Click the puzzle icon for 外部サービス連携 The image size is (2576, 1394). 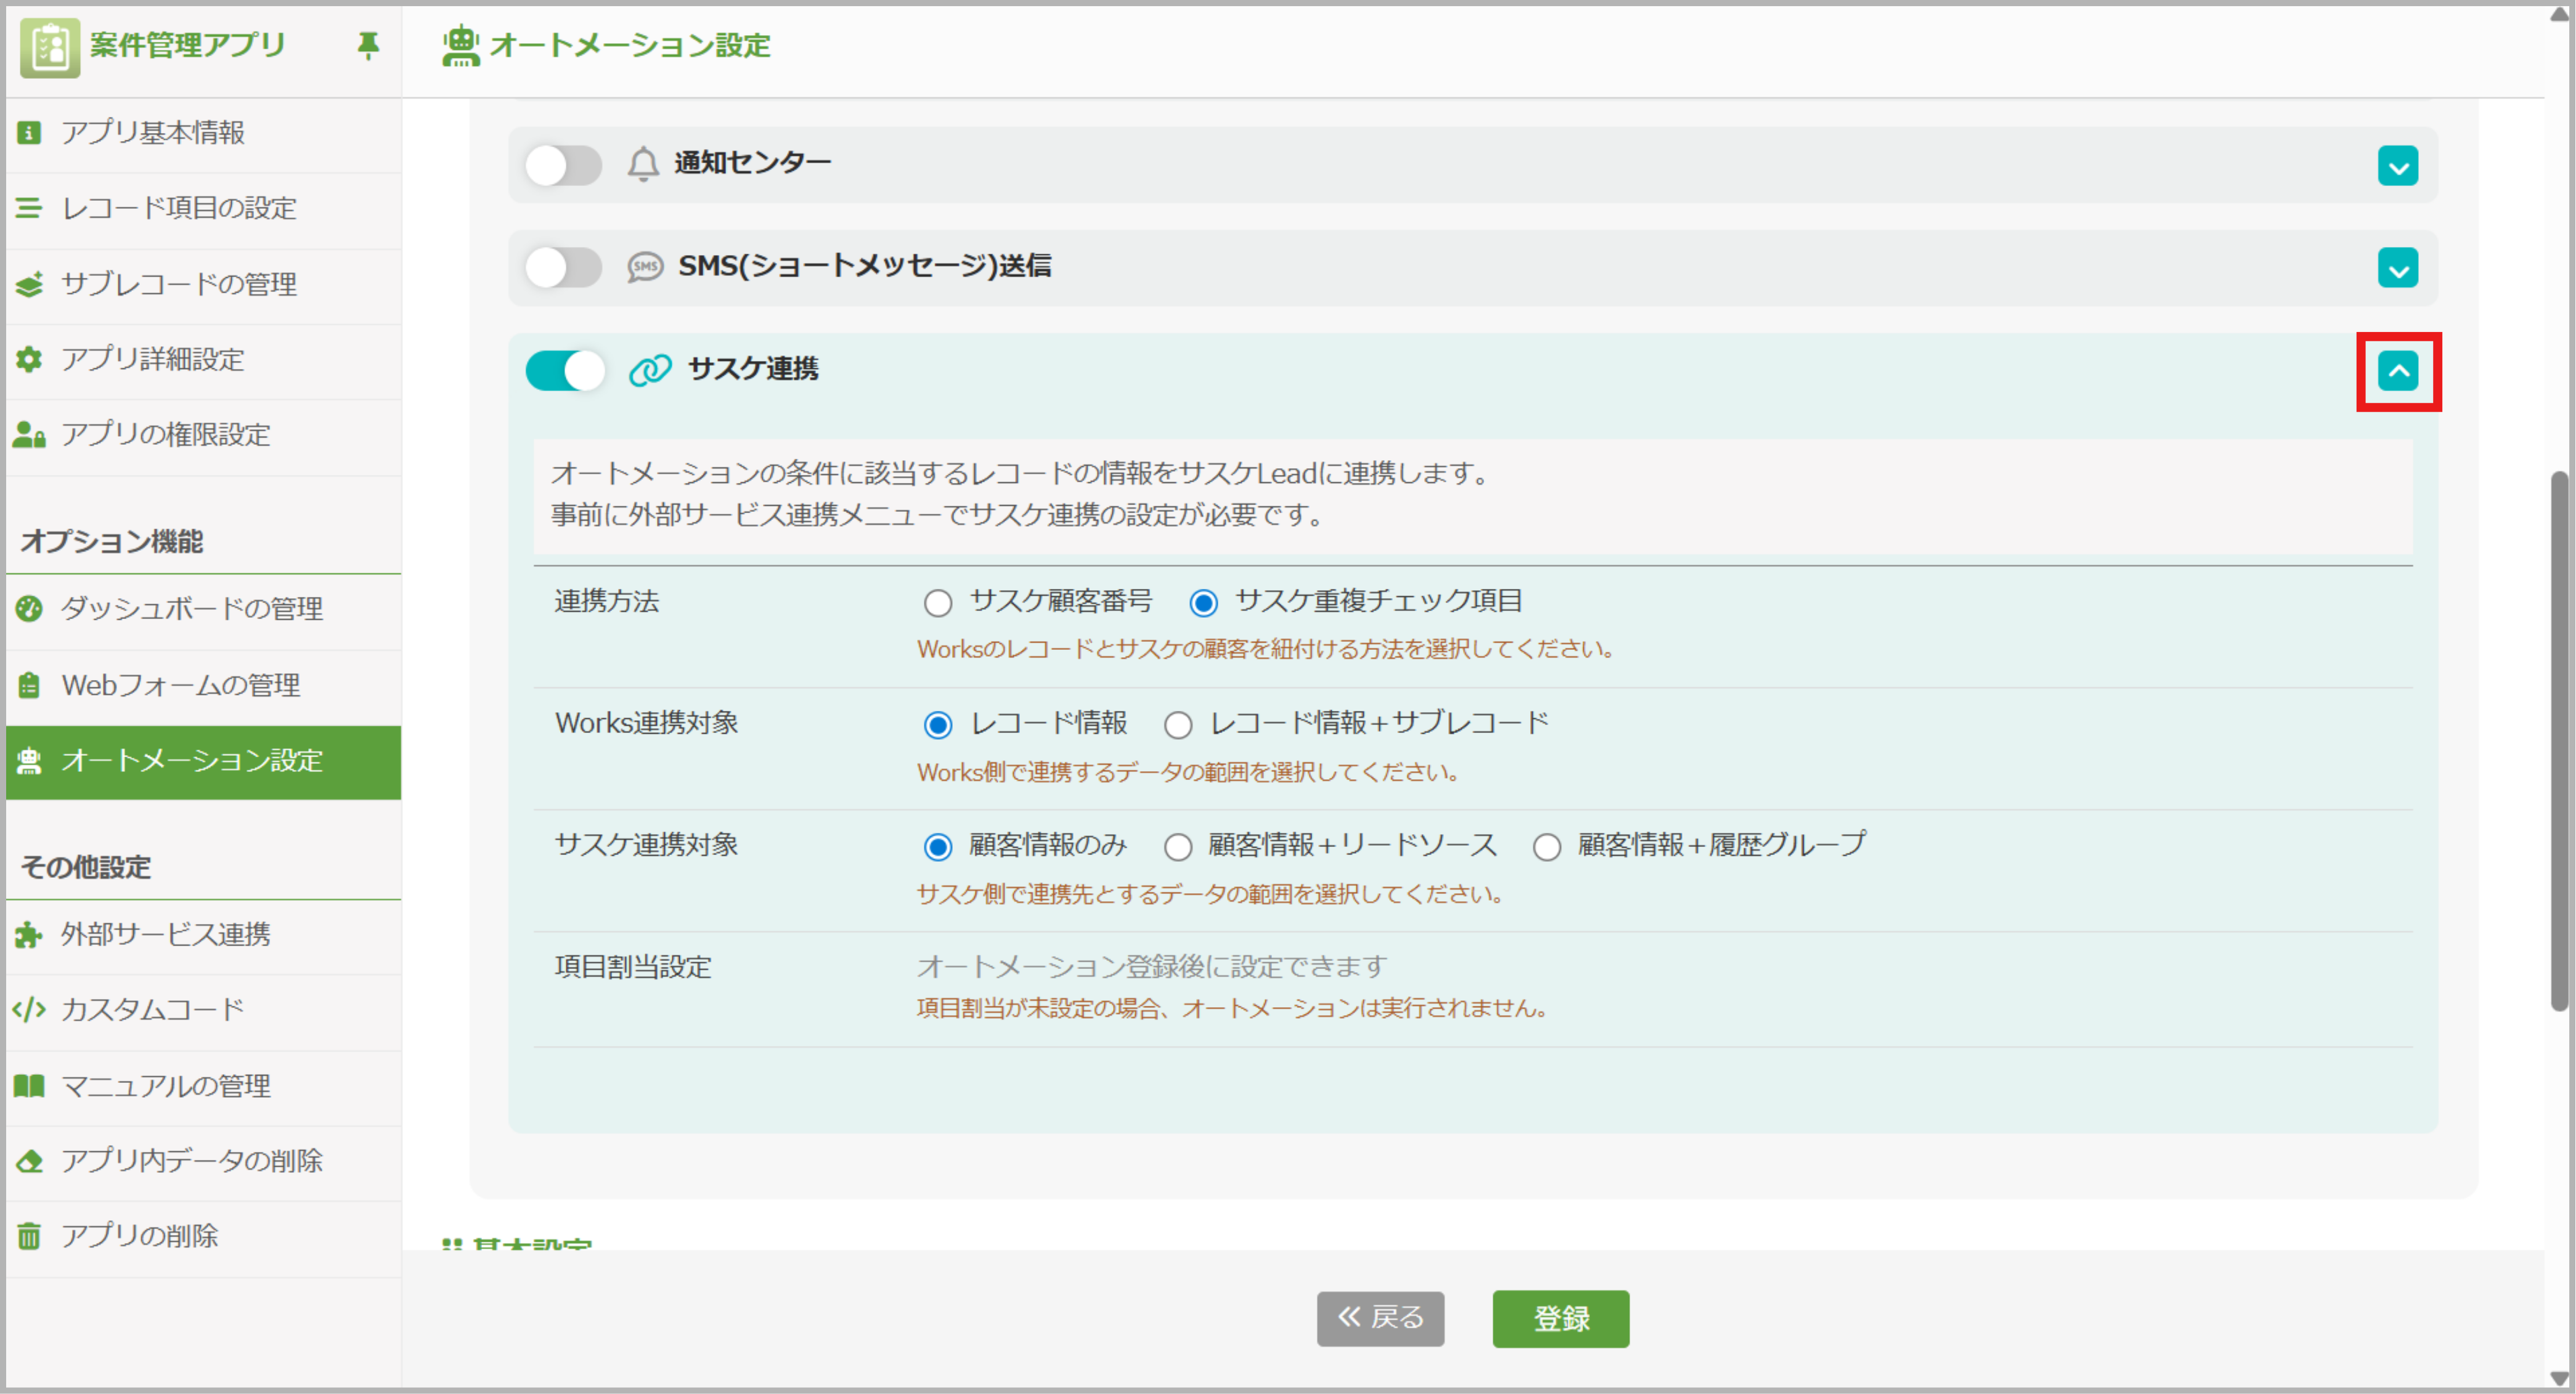(x=29, y=934)
